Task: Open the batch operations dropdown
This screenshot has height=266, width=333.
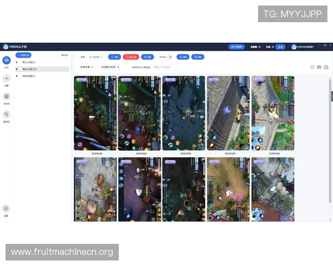Action: click(96, 57)
